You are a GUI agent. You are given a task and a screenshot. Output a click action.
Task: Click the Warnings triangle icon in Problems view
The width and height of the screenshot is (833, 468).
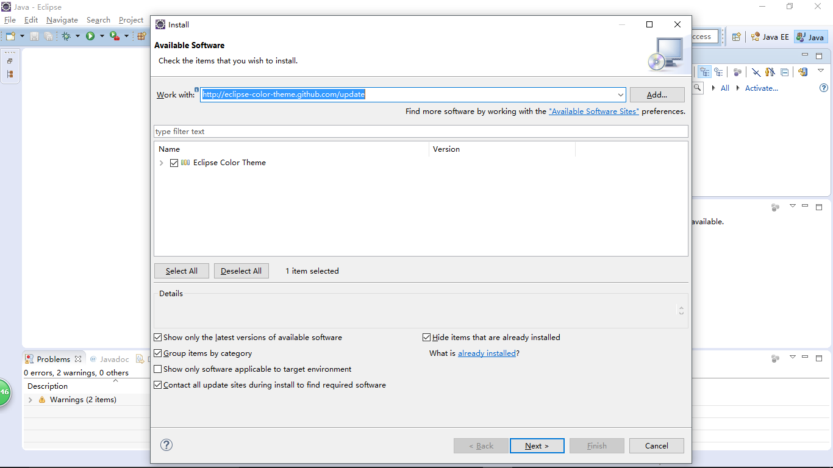[x=42, y=400]
